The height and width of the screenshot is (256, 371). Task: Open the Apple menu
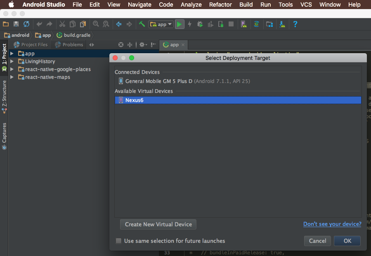pos(12,5)
